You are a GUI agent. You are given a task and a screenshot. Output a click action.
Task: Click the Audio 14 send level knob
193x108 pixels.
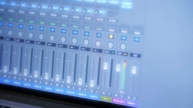(85, 10)
